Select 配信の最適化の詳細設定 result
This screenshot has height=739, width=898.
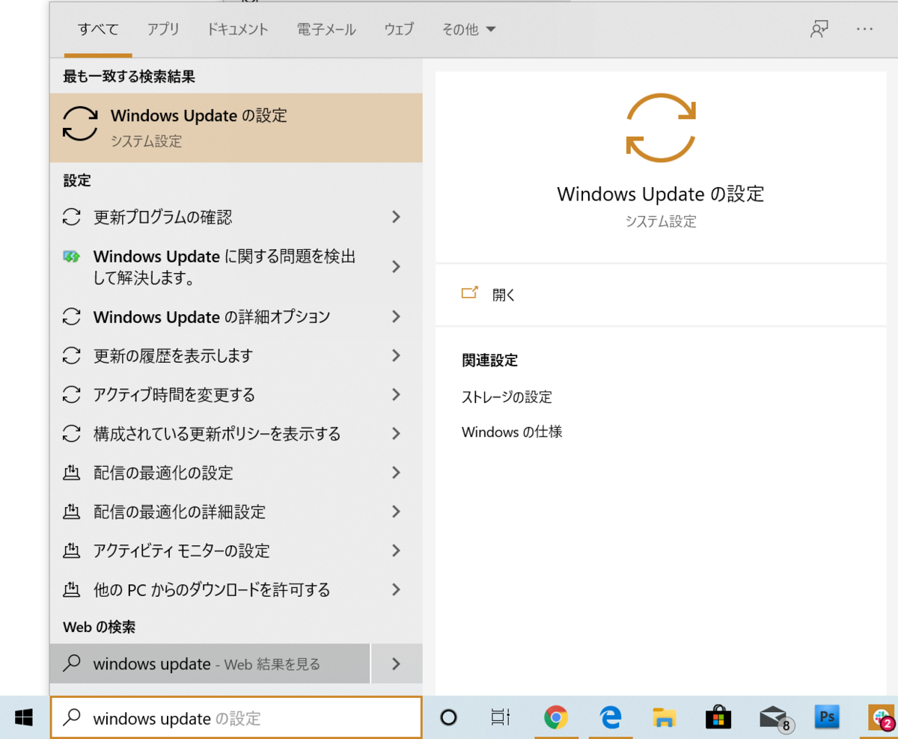pyautogui.click(x=236, y=512)
